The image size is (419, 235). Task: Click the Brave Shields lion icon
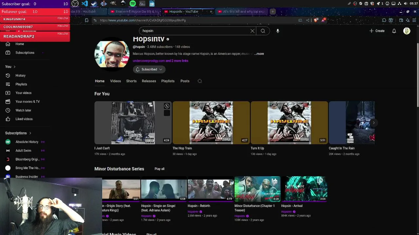click(x=316, y=20)
